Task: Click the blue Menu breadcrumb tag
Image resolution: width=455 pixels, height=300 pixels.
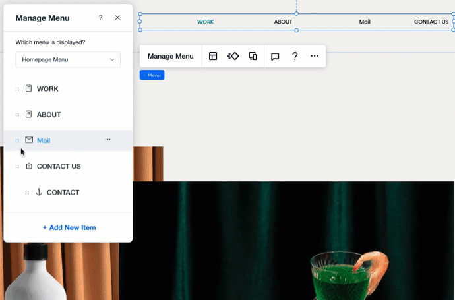Action: pos(152,75)
